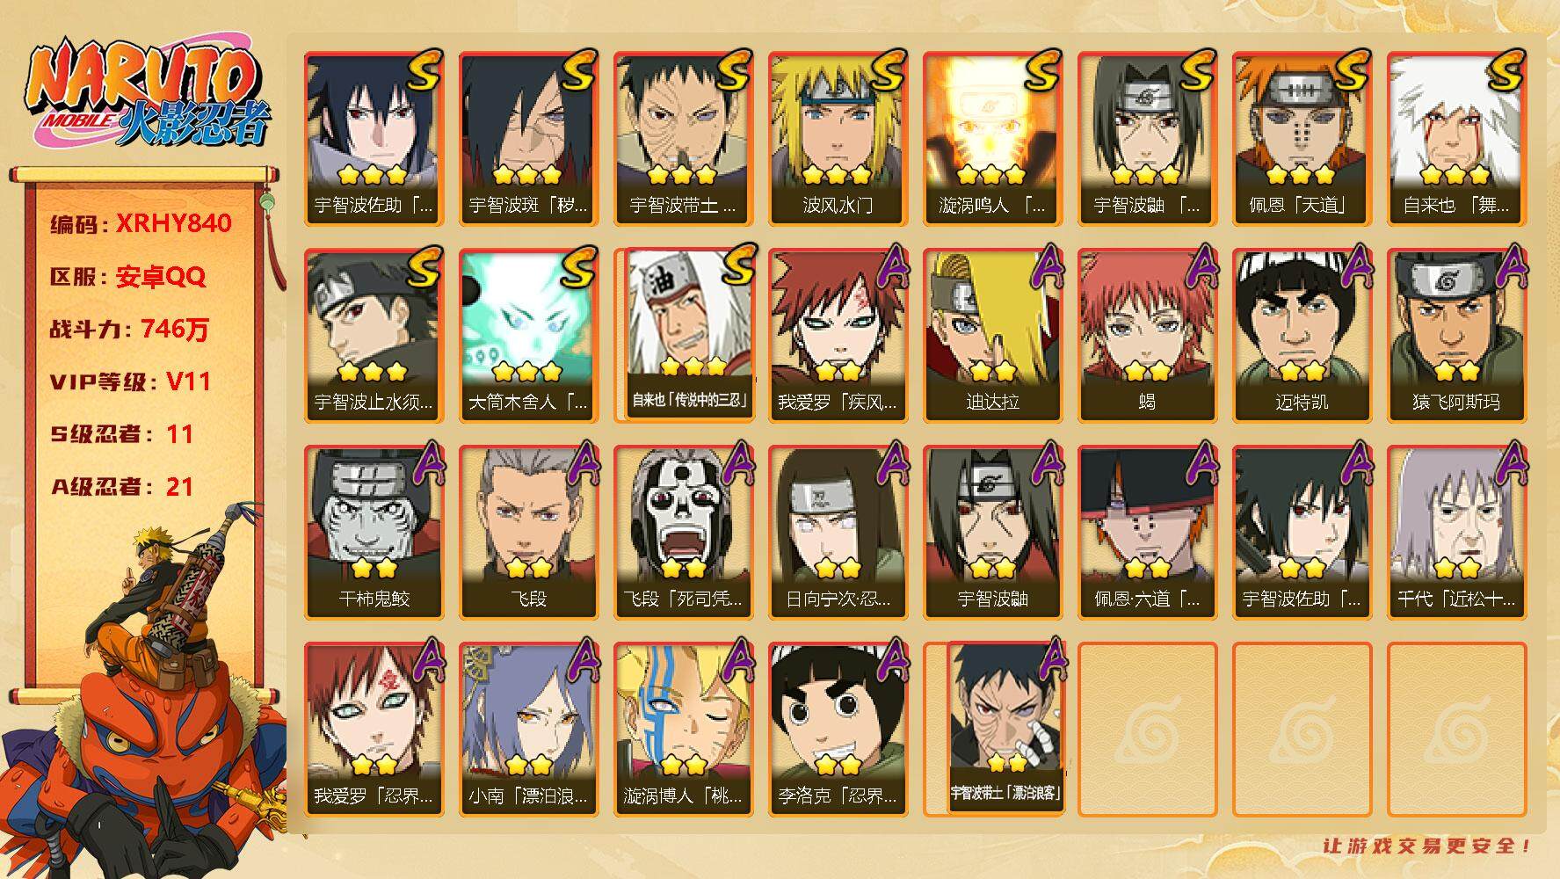Select the 小南 ninja card
The image size is (1560, 879).
528,730
